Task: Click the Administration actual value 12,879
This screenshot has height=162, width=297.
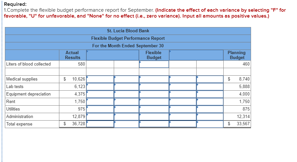Action: pyautogui.click(x=79, y=116)
